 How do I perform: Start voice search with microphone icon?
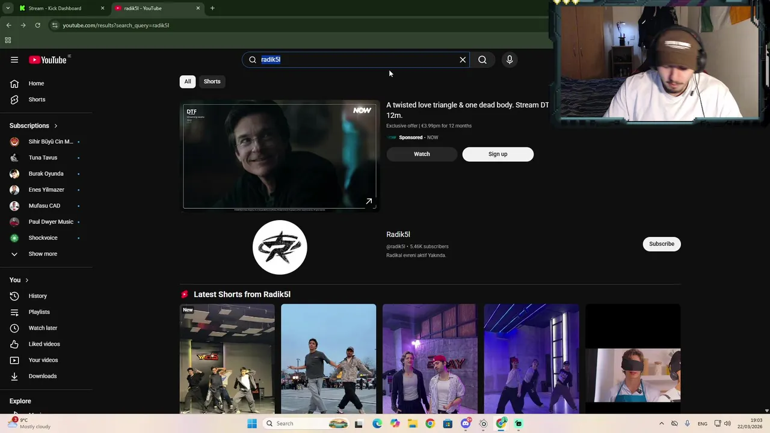click(510, 60)
